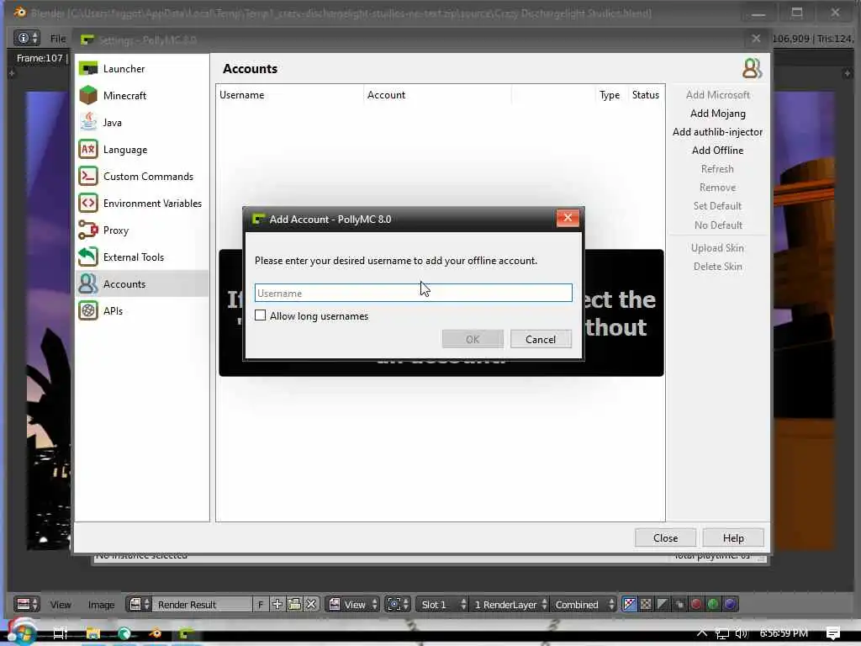Open the Minecraft settings page
The width and height of the screenshot is (861, 646).
click(x=141, y=96)
